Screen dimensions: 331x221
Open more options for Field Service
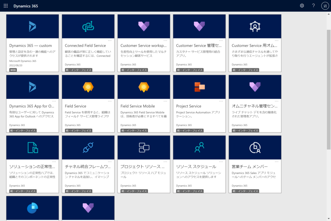pyautogui.click(x=110, y=101)
